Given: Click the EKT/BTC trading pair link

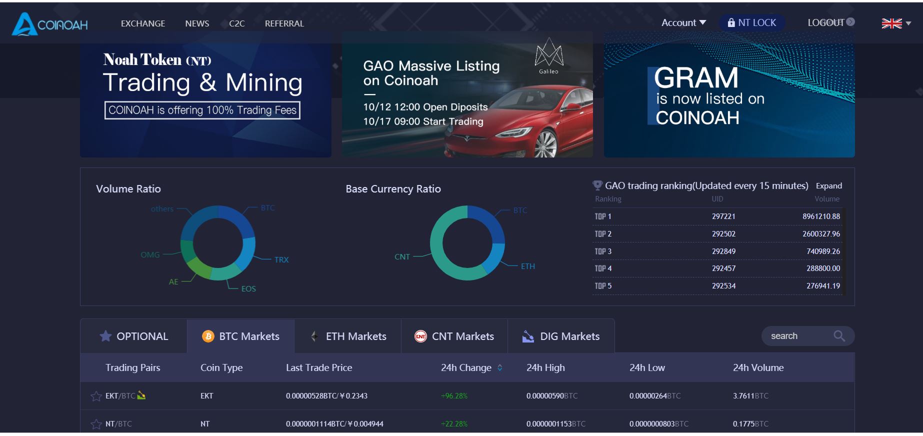Looking at the screenshot, I should (x=120, y=396).
